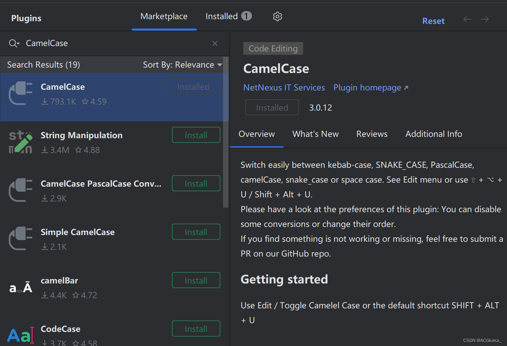Install the camelBar plugin
The height and width of the screenshot is (346, 507).
coord(196,280)
